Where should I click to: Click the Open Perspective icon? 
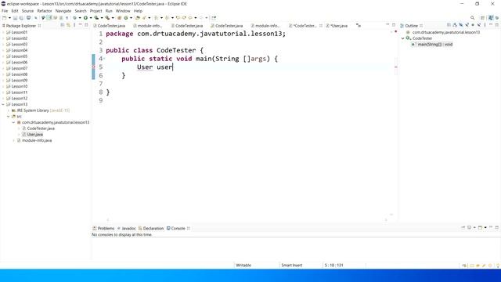tap(482, 18)
